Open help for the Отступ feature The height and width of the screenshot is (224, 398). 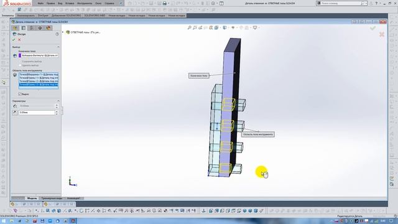click(x=57, y=34)
